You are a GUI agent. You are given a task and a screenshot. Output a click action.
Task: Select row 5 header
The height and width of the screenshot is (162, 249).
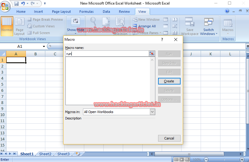click(x=3, y=84)
